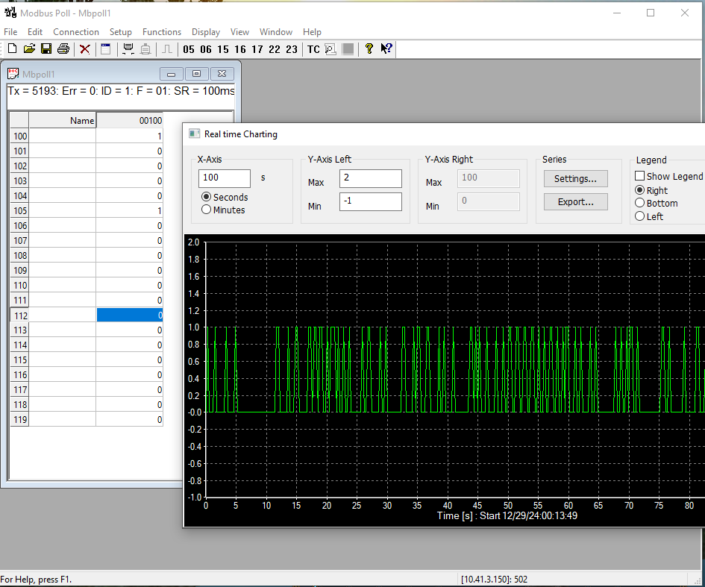Select row header 115 in Mbpoll1 table
This screenshot has height=587, width=705.
coord(20,360)
